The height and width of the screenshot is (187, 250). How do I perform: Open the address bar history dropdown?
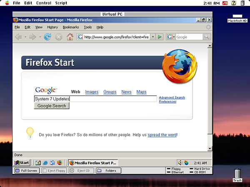pos(152,37)
